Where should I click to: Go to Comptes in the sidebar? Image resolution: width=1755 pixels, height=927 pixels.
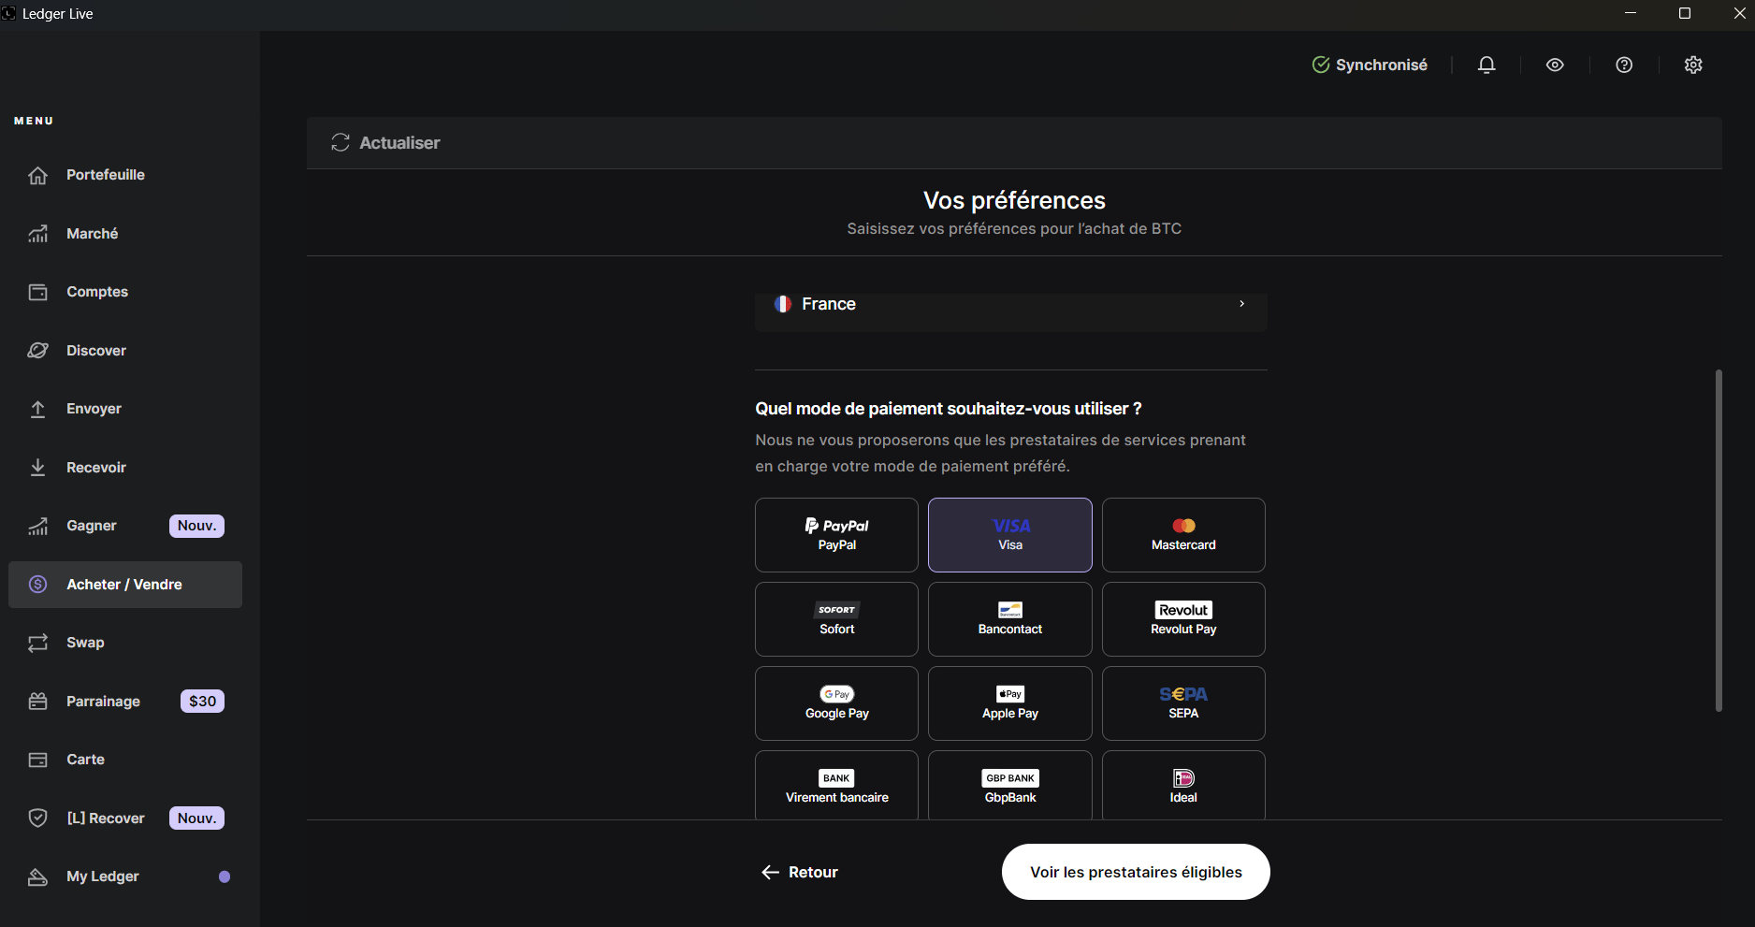(96, 292)
